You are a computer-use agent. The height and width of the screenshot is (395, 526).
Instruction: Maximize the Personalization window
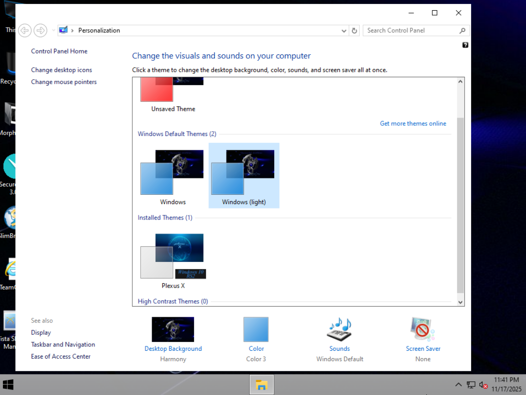tap(435, 13)
